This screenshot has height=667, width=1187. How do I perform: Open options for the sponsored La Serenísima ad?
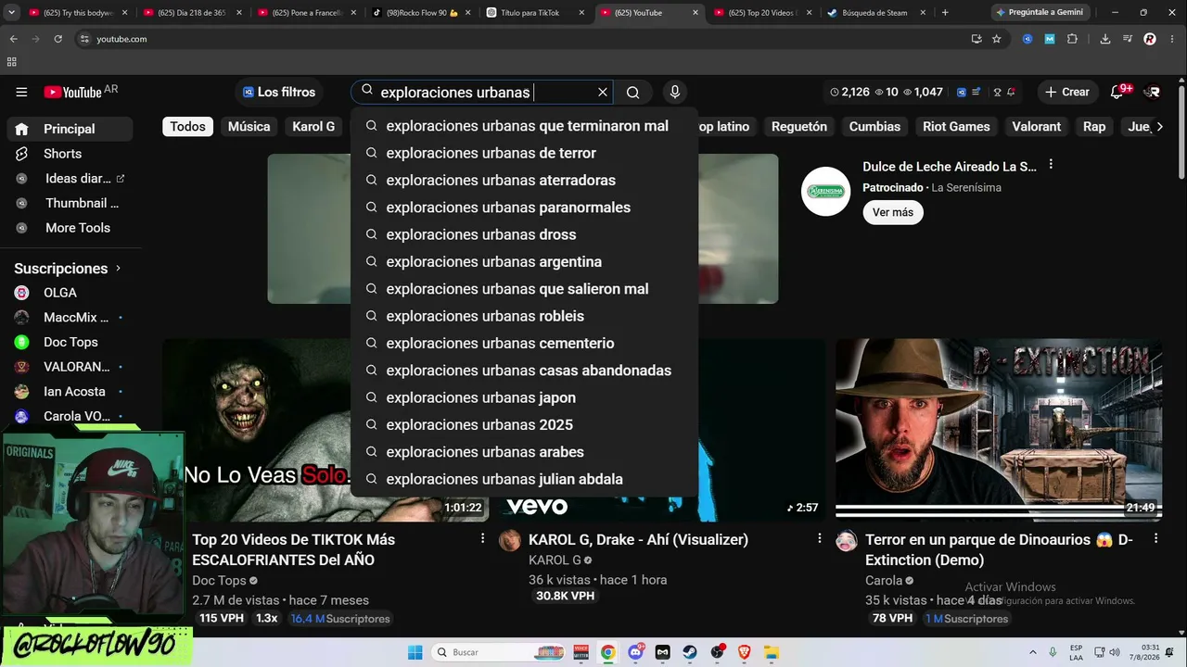[x=1051, y=165]
